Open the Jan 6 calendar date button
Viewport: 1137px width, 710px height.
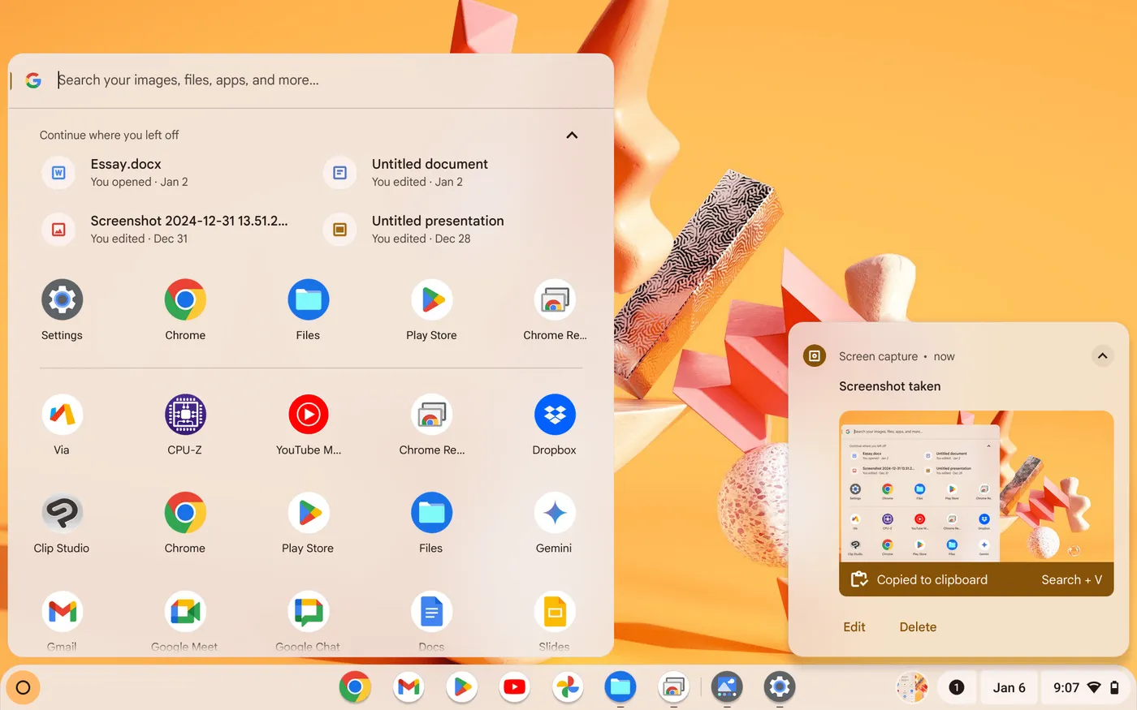click(x=1009, y=687)
